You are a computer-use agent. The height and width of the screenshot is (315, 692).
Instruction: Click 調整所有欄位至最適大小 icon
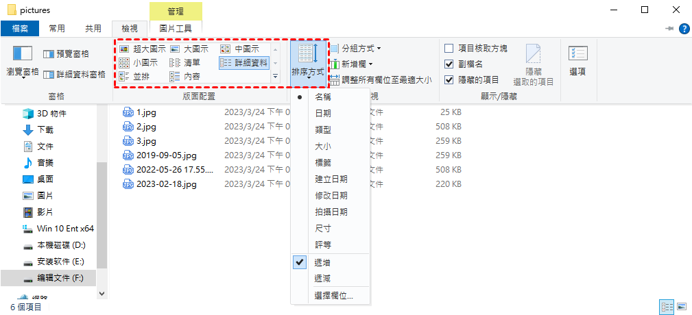[335, 80]
